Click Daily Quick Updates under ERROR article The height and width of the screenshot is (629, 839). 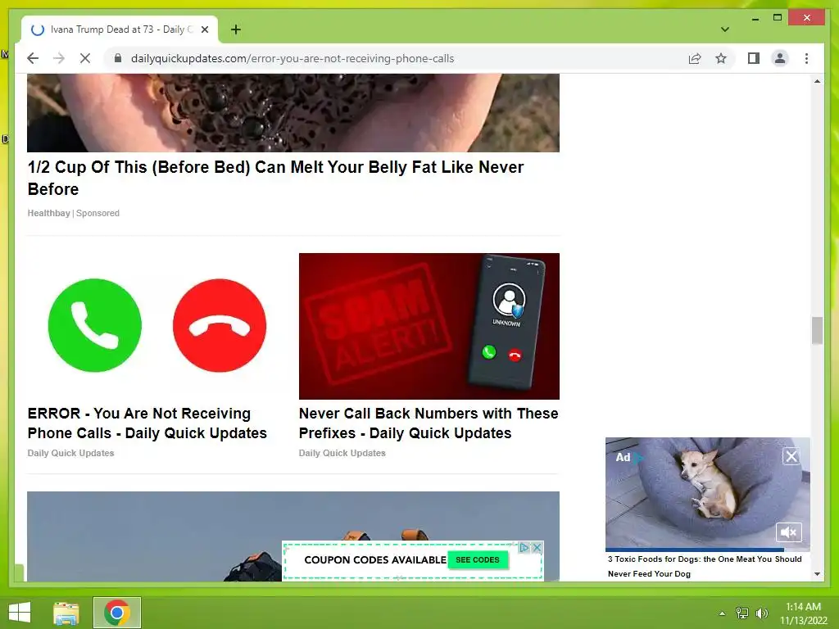[70, 453]
